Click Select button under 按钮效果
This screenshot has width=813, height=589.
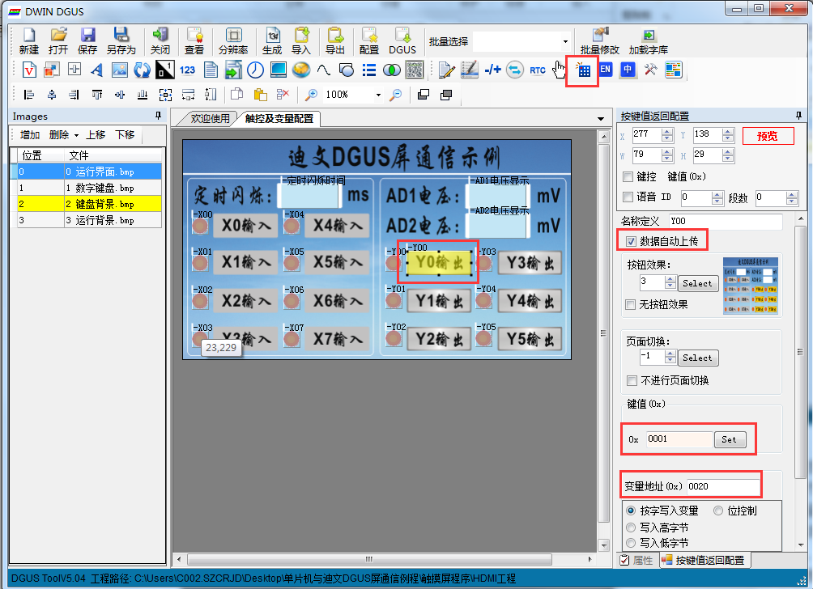(697, 283)
